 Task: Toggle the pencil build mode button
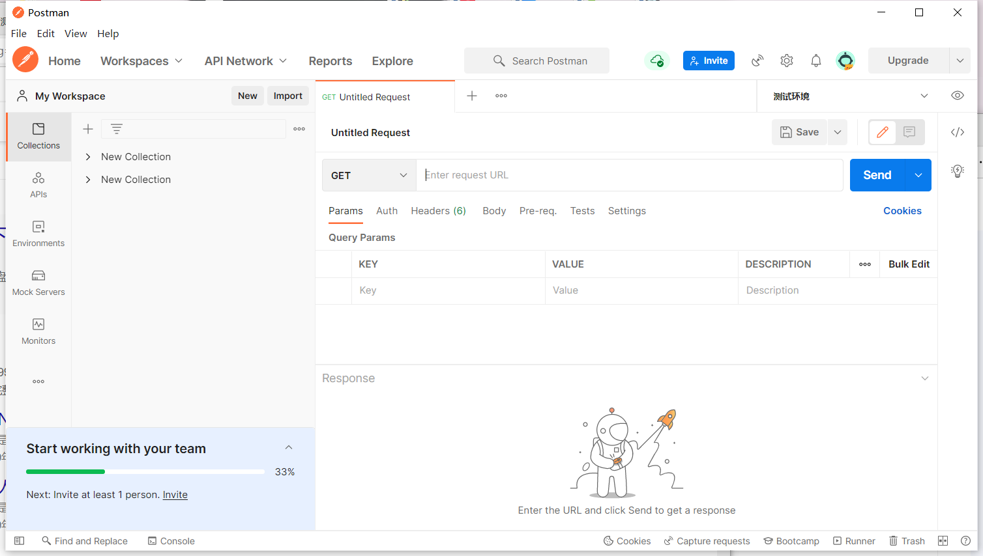(x=883, y=132)
